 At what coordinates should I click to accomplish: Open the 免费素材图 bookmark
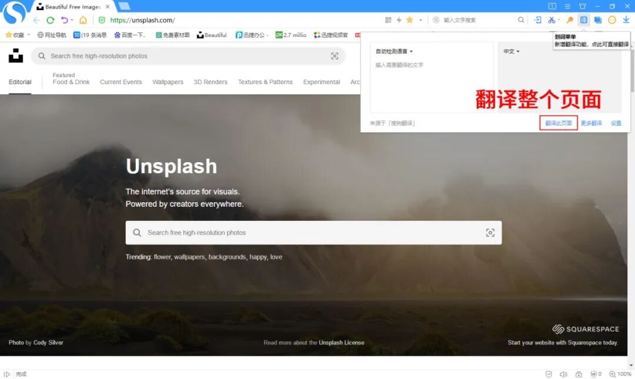click(x=172, y=35)
